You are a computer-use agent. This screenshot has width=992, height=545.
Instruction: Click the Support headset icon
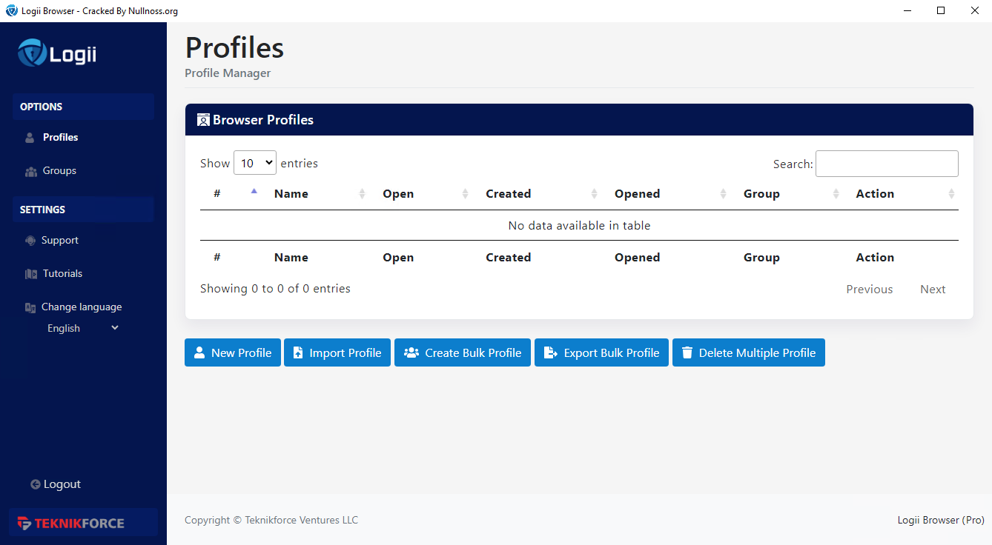pos(30,241)
